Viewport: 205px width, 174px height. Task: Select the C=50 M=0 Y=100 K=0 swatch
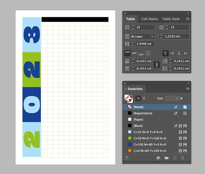pos(157,138)
